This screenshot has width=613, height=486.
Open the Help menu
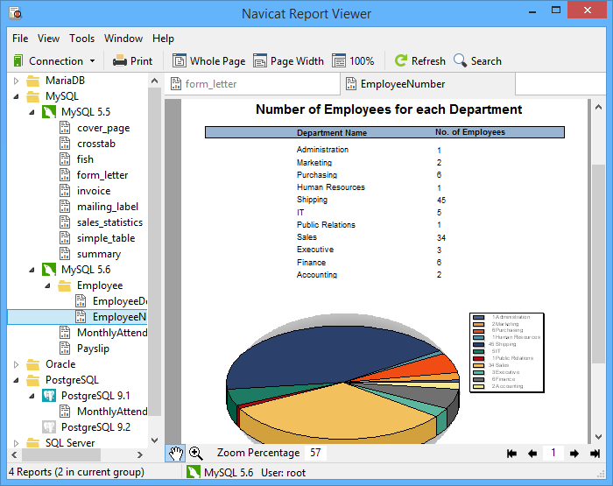(x=163, y=39)
